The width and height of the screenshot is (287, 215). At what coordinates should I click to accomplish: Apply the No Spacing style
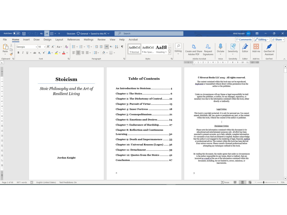[x=148, y=49]
